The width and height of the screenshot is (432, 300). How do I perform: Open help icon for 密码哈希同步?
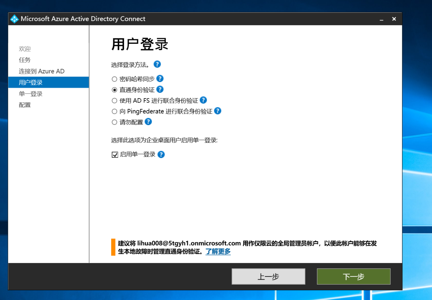160,78
